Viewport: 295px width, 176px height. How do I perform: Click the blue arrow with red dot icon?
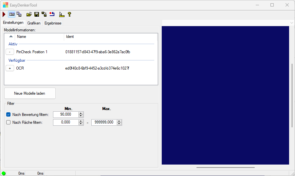click(x=52, y=14)
